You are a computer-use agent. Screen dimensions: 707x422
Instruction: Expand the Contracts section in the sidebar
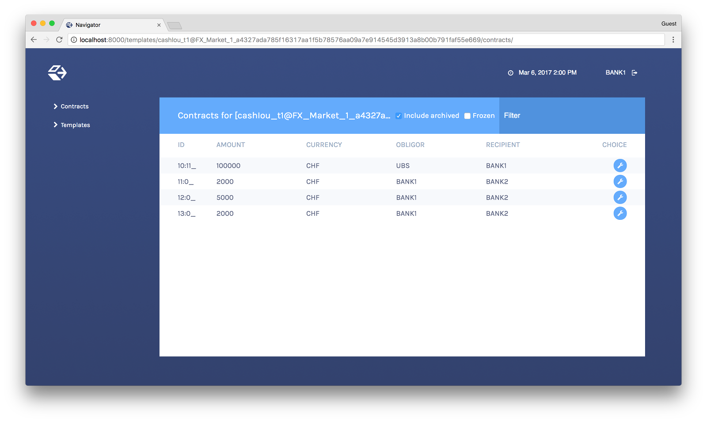(74, 106)
